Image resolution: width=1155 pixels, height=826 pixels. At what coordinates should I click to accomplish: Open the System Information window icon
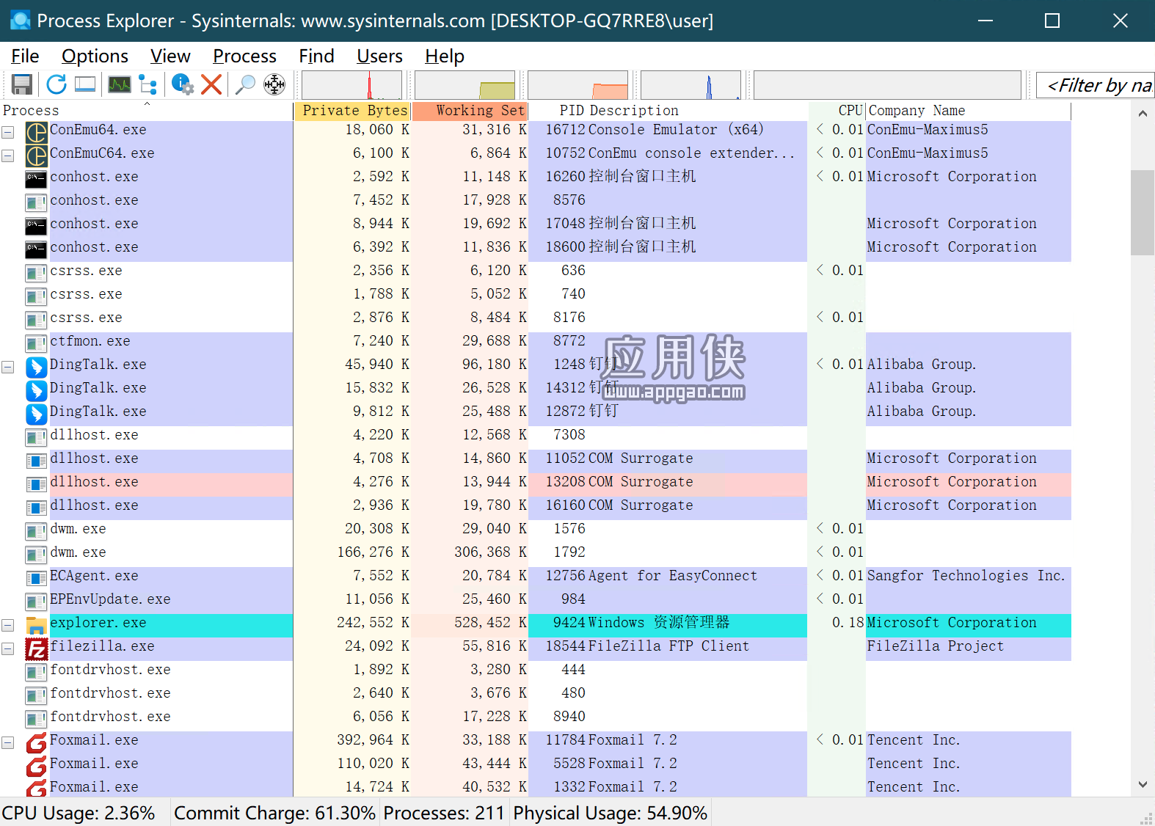pos(85,84)
